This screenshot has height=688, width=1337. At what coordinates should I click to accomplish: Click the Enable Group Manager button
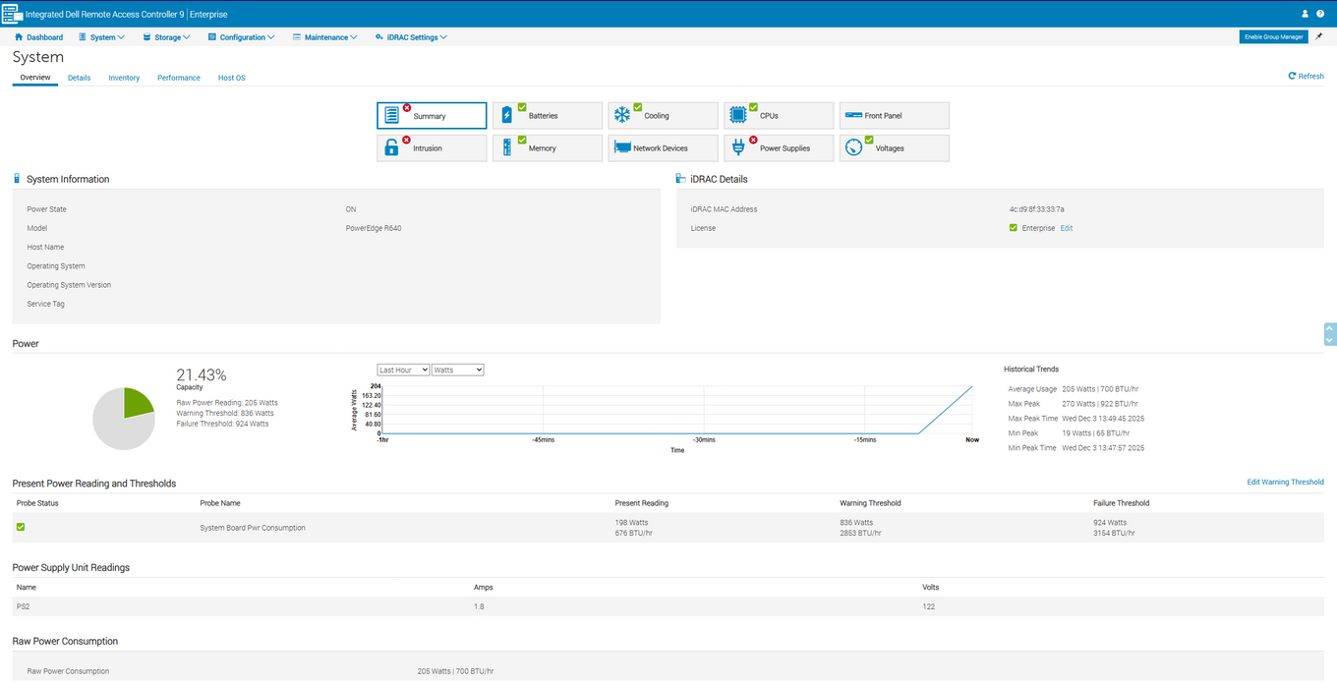coord(1273,37)
